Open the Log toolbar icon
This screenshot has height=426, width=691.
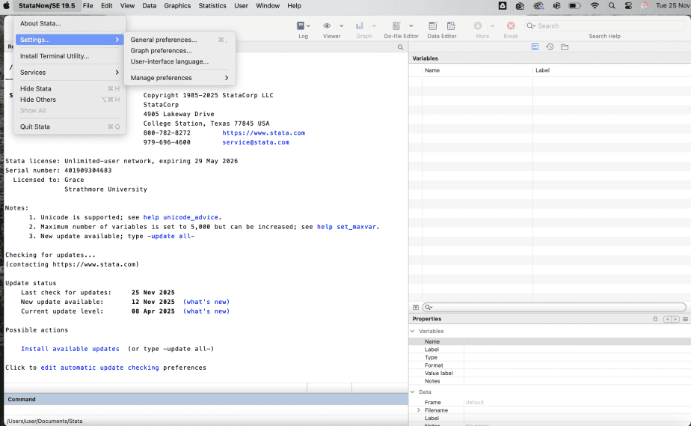[300, 26]
